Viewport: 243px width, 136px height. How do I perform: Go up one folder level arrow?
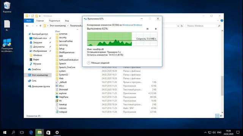point(40,26)
